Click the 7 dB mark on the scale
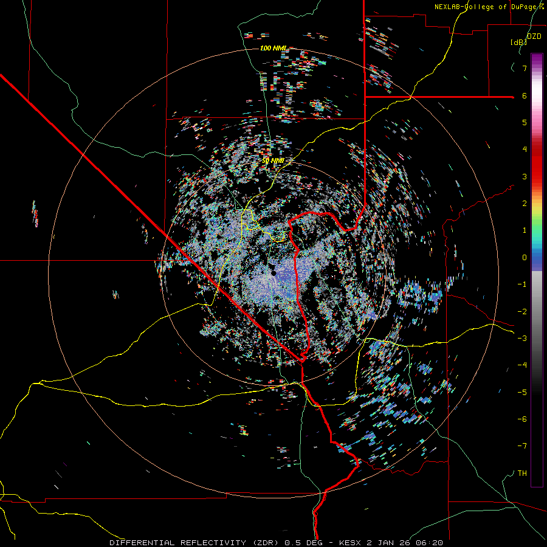547x547 pixels. [525, 68]
